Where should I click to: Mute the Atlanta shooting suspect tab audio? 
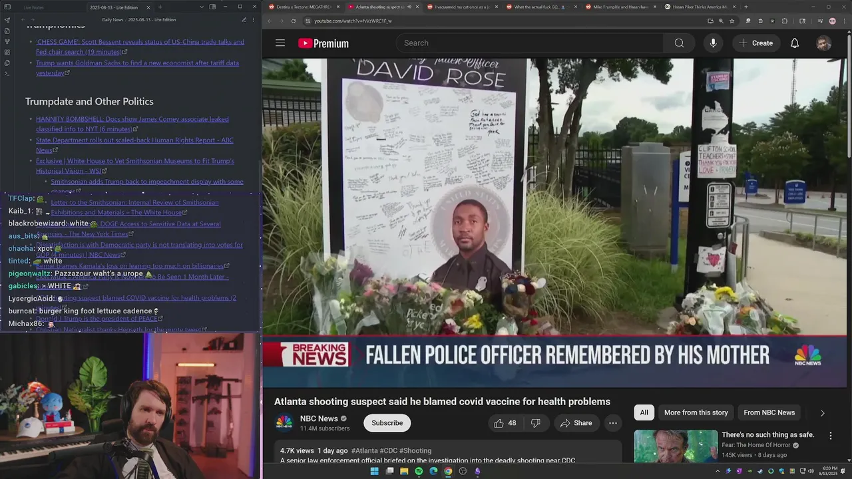coord(410,7)
